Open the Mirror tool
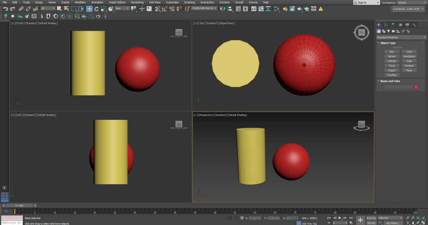The image size is (428, 225). coord(223,9)
